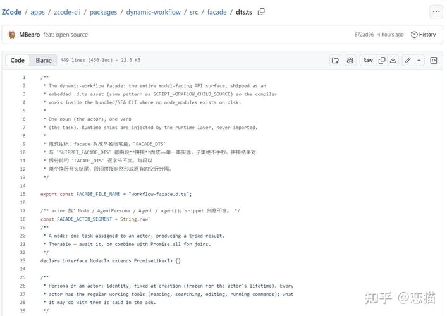The height and width of the screenshot is (316, 447).
Task: Click comment 'Persona of an actor: identity'
Action: (x=168, y=286)
